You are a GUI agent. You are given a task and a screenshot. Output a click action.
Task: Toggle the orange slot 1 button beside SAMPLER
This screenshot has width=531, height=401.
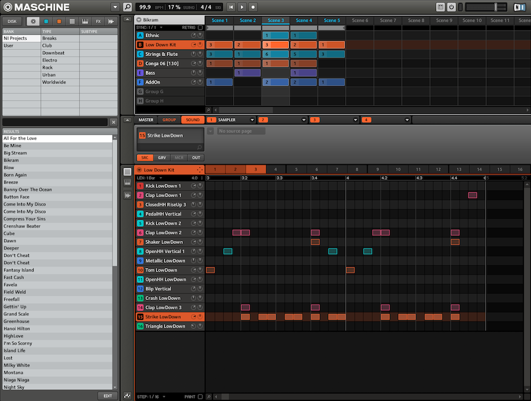point(211,120)
